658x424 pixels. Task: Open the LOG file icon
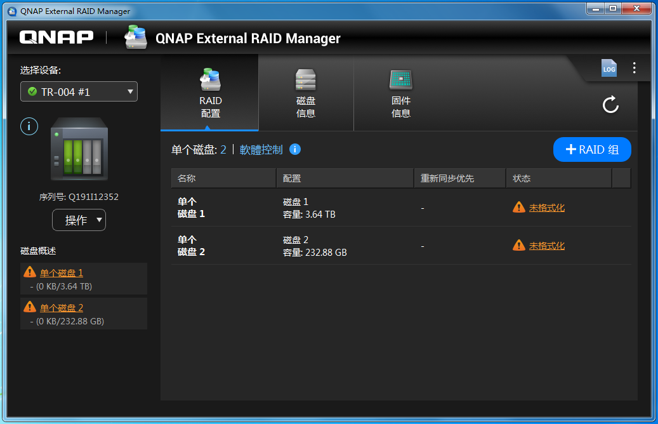coord(609,67)
